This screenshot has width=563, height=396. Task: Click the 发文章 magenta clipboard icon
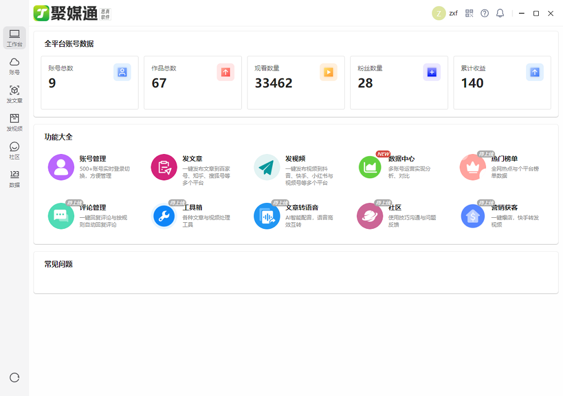tap(164, 167)
